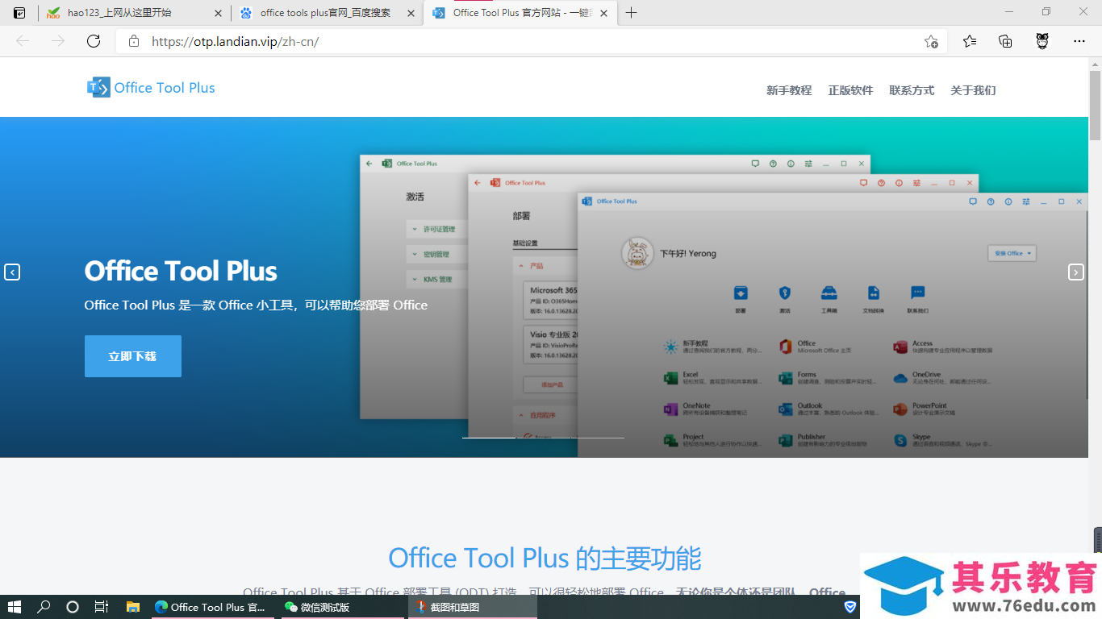
Task: Open File Explorer from the taskbar
Action: (133, 607)
